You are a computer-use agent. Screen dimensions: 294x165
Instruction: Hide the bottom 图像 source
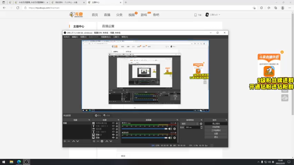coord(113,137)
